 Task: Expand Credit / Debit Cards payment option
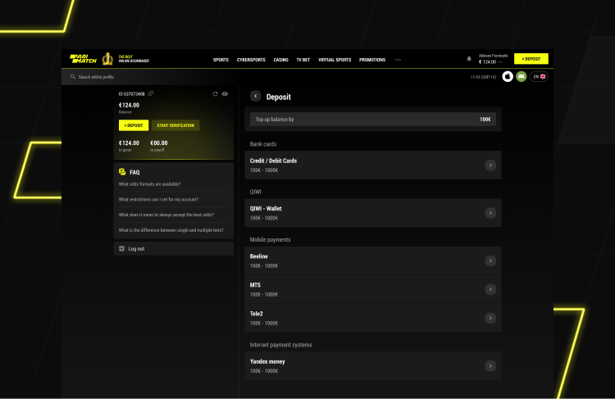pos(490,165)
